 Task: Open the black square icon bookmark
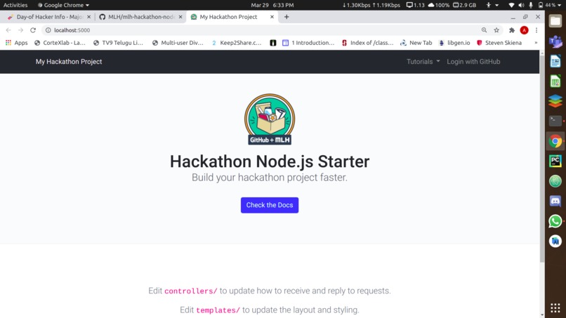pyautogui.click(x=273, y=43)
